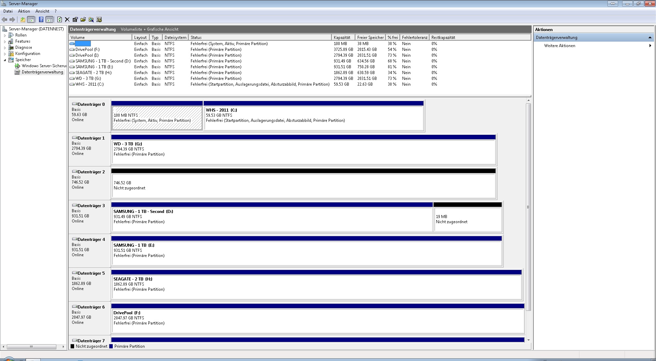Image resolution: width=656 pixels, height=361 pixels.
Task: Click the Forward arrow in the toolbar
Action: click(12, 19)
